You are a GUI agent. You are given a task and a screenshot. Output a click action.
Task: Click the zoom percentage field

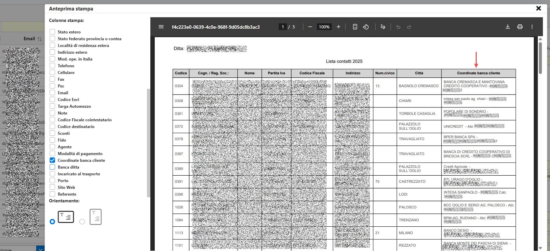tap(324, 27)
